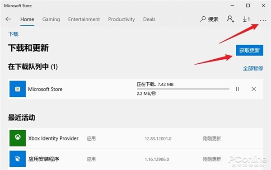Image resolution: width=271 pixels, height=170 pixels.
Task: Click the 获取更新 button
Action: click(250, 50)
